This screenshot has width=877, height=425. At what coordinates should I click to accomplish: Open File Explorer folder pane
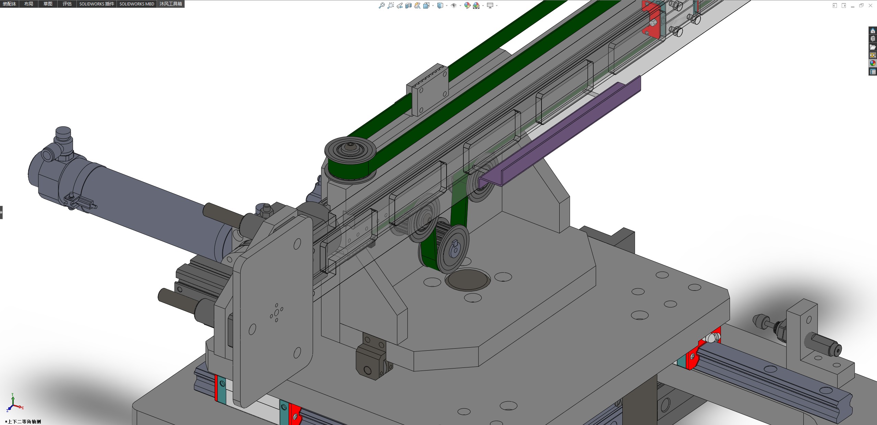pos(873,47)
